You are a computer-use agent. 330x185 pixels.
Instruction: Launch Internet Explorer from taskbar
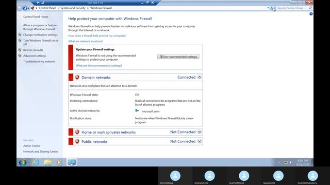36,162
